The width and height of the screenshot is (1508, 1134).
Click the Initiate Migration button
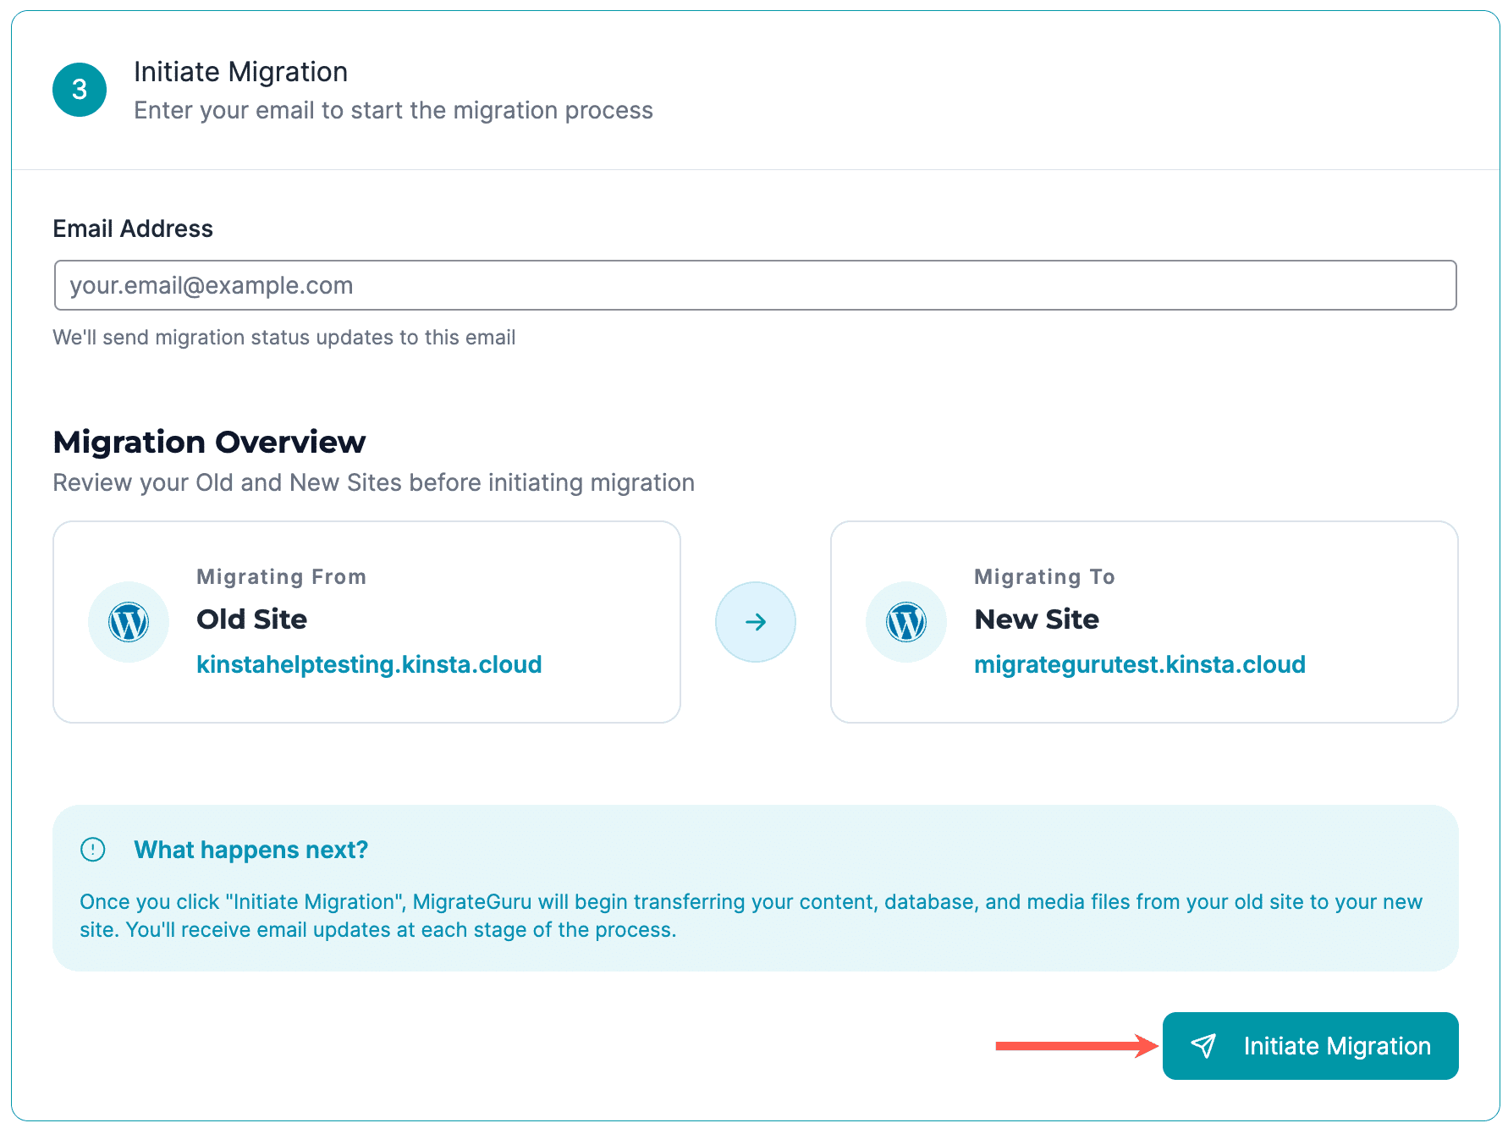[x=1310, y=1046]
